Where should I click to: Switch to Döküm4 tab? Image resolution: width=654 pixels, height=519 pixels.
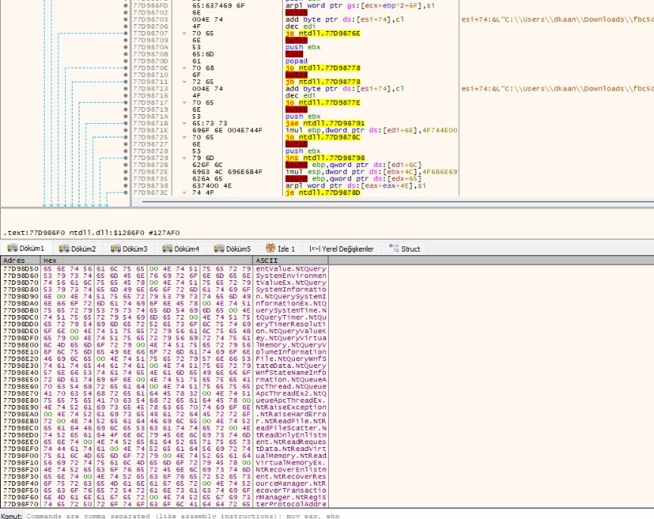point(181,249)
